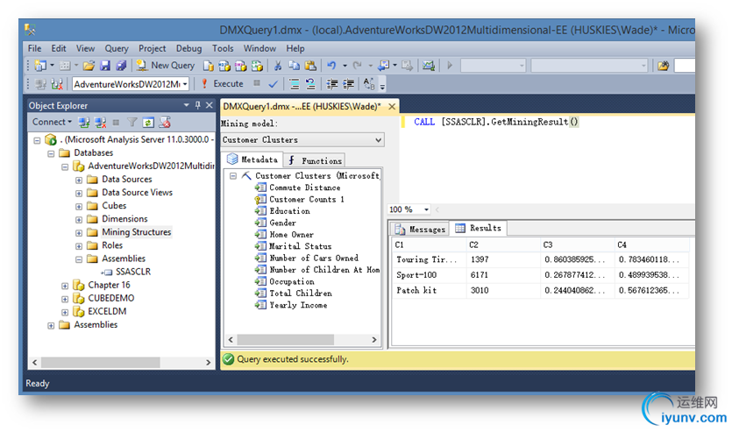Viewport: 732px width, 432px height.
Task: Click the Parse checkmark icon
Action: click(x=274, y=84)
